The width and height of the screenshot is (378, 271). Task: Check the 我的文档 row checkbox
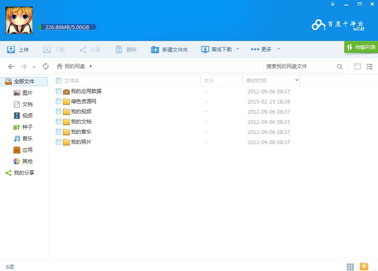tap(58, 121)
